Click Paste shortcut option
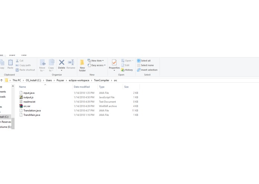 tap(25, 70)
